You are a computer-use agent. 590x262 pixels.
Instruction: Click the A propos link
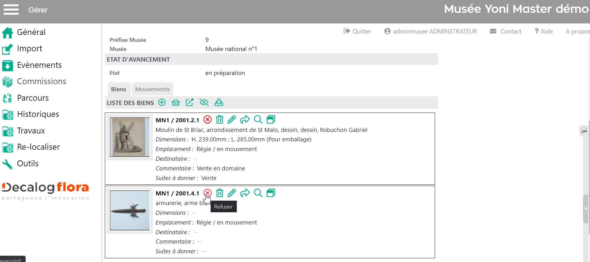point(578,31)
